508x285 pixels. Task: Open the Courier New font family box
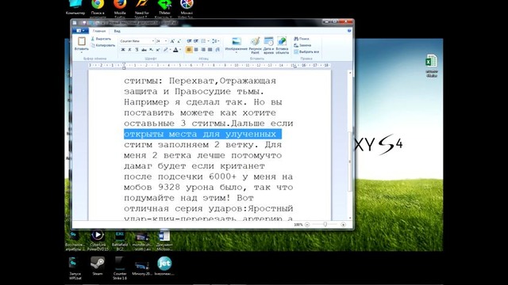click(137, 41)
